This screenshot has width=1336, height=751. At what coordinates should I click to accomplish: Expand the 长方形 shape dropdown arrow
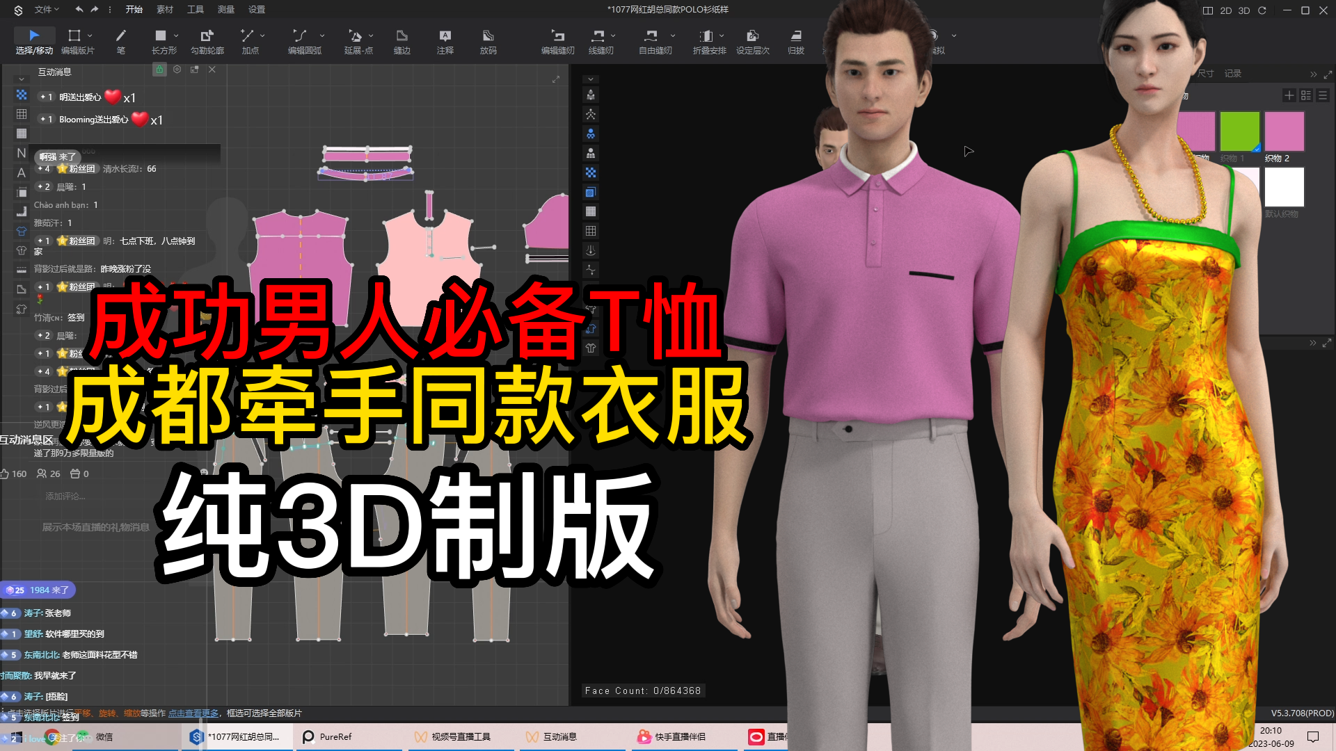point(176,35)
